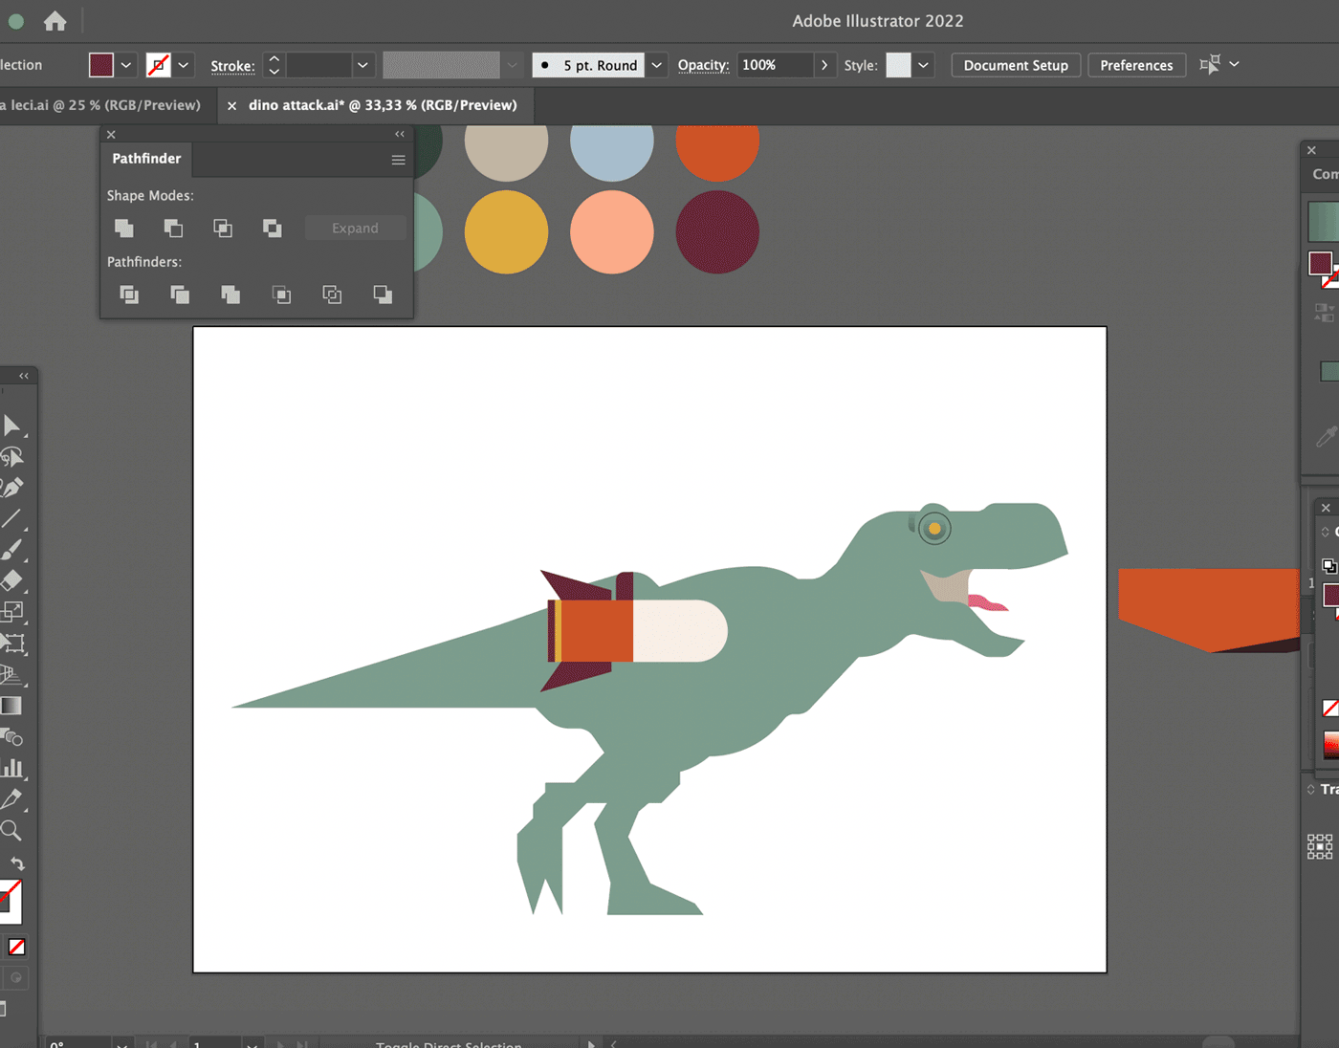Apply Minus Front in Pathfinder panel
1339x1048 pixels.
click(x=173, y=228)
